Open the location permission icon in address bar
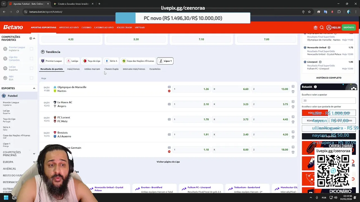Screen dimensions: 360x202 (x=303, y=12)
